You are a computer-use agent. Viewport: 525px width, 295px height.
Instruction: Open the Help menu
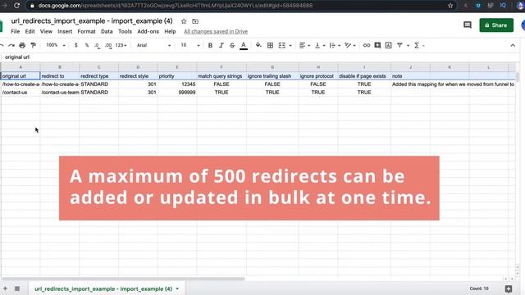pos(170,31)
